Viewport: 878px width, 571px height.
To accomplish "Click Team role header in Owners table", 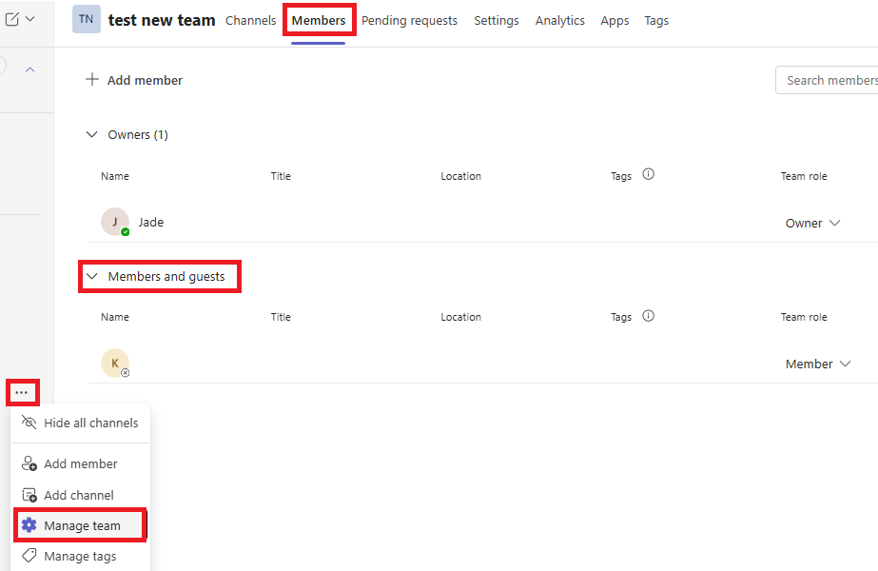I will (804, 176).
